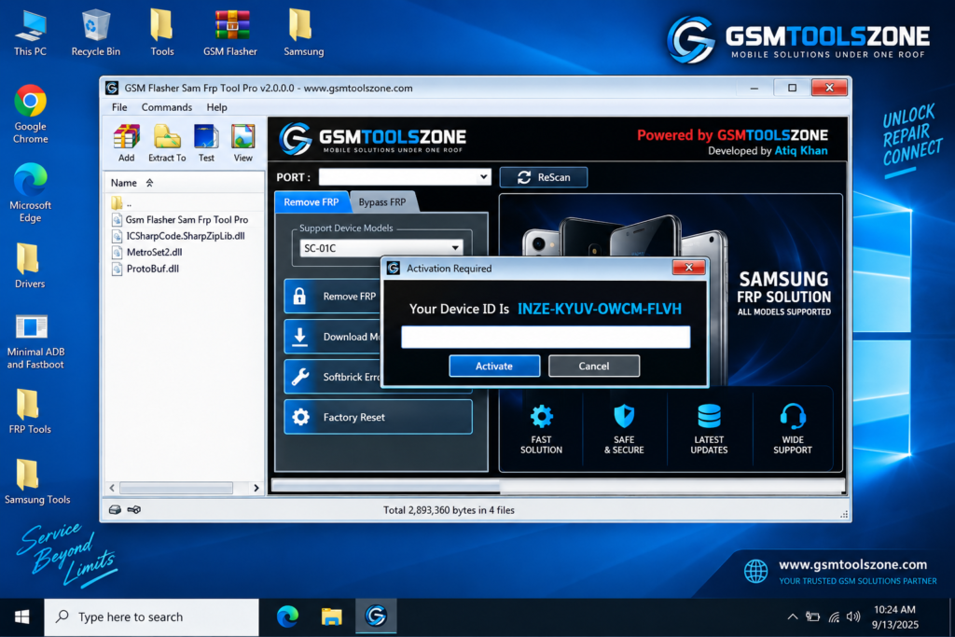Viewport: 955px width, 637px height.
Task: Click the Activate button in dialog
Action: (494, 366)
